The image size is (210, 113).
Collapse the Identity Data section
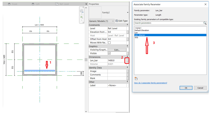[x=127, y=68]
